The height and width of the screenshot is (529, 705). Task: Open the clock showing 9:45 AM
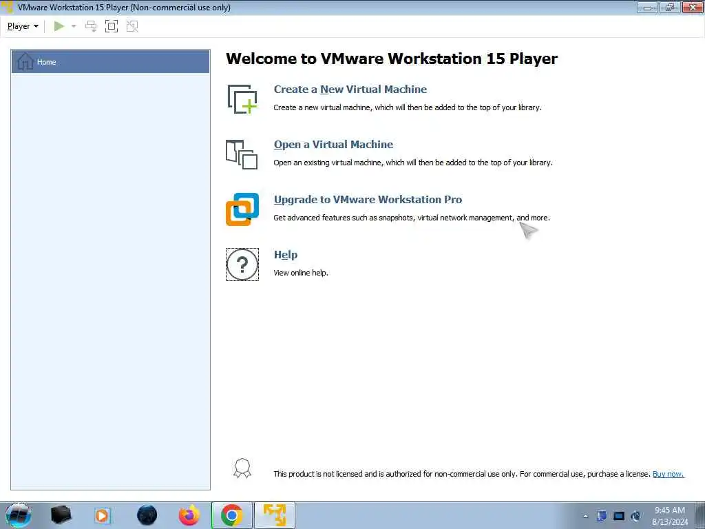[x=670, y=516]
